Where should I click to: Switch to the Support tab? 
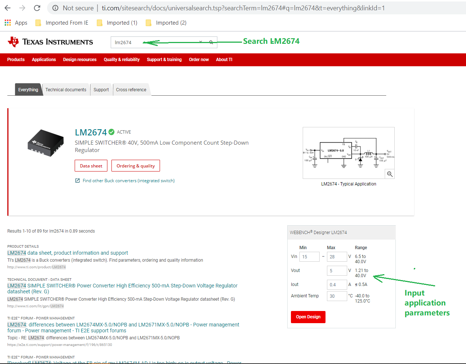pyautogui.click(x=101, y=89)
